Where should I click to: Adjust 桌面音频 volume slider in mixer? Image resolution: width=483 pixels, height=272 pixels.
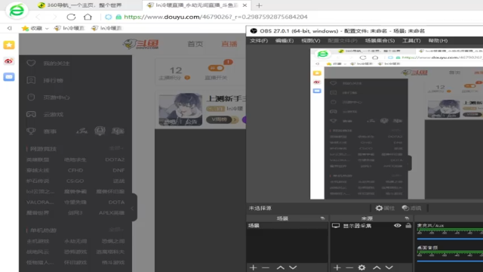pyautogui.click(x=450, y=261)
